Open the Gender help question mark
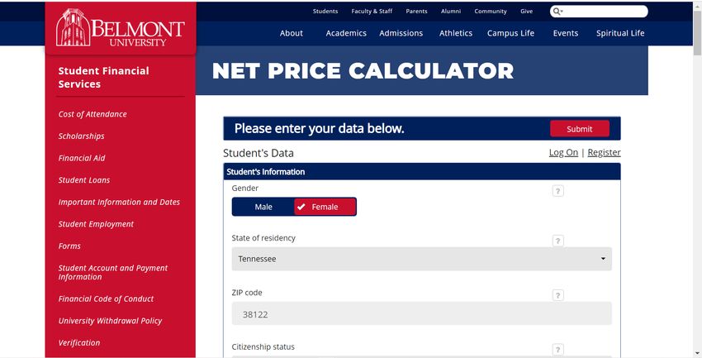This screenshot has height=358, width=702. [x=557, y=191]
